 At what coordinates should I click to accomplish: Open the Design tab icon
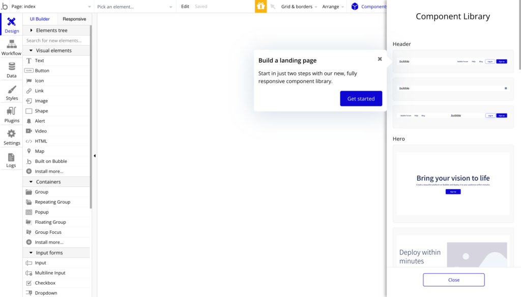pos(11,22)
